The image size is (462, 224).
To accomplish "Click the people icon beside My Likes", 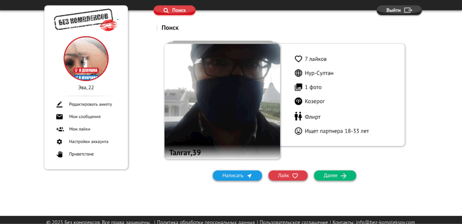I will [60, 129].
